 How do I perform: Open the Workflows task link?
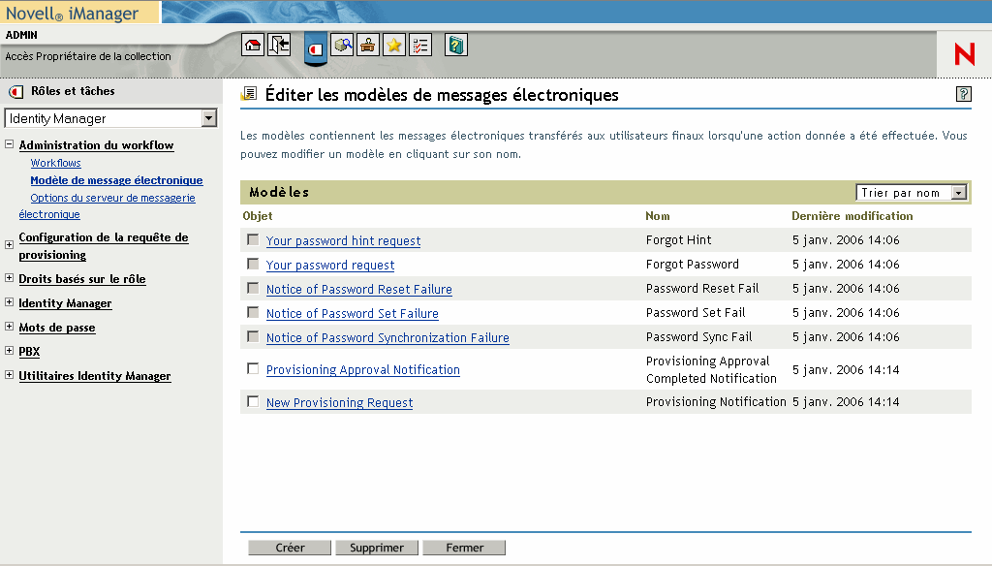[55, 163]
